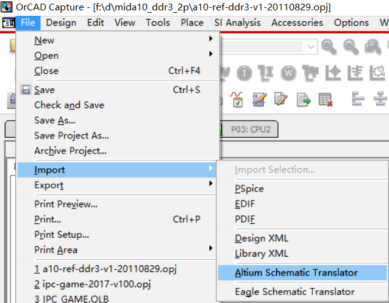Open the toolbar combo box dropdown
Screen dimensions: 389x303
[x=311, y=47]
